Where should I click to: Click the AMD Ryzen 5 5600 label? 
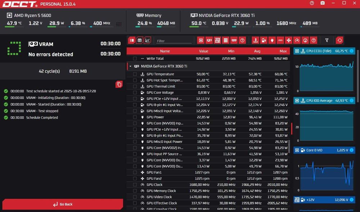pos(33,15)
